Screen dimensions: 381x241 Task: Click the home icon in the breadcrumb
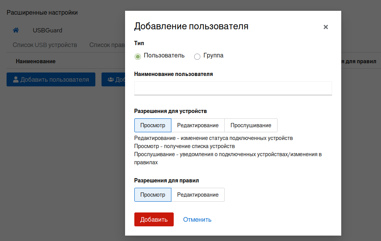pos(16,30)
